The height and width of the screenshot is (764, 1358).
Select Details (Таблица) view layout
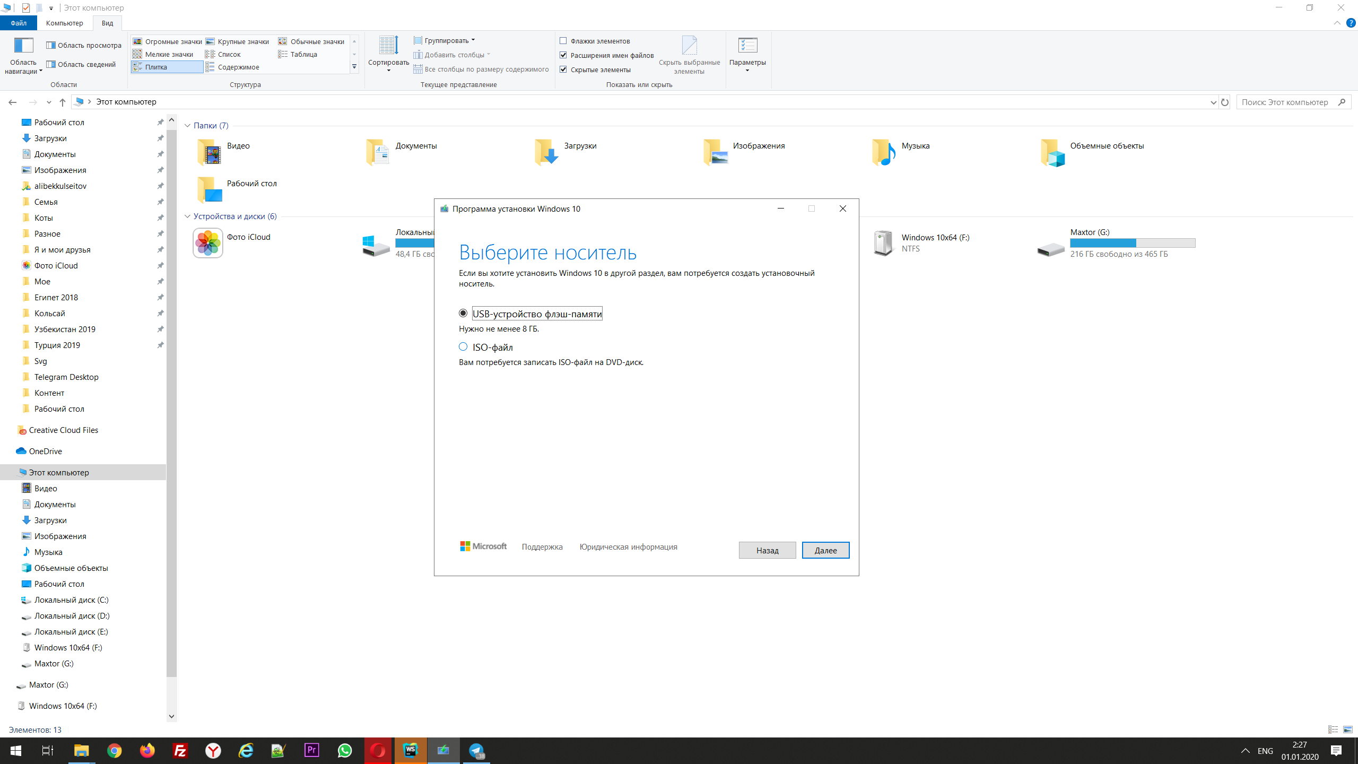(x=298, y=54)
